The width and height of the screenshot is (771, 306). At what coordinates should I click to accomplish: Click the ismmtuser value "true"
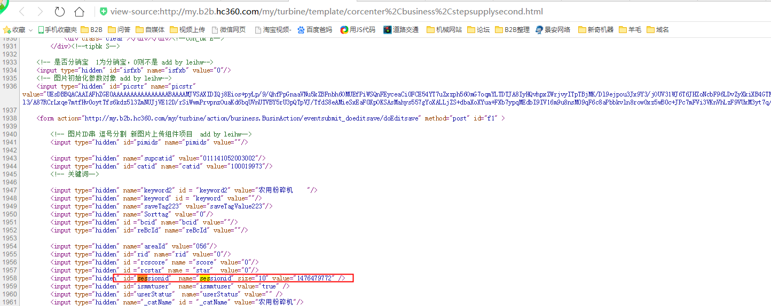tap(268, 286)
